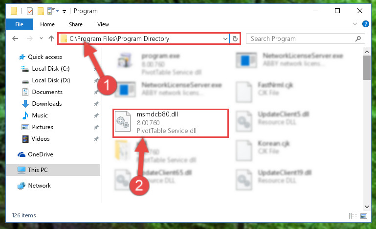The width and height of the screenshot is (376, 229).
Task: Expand the ribbon with the chevron
Action: [355, 24]
